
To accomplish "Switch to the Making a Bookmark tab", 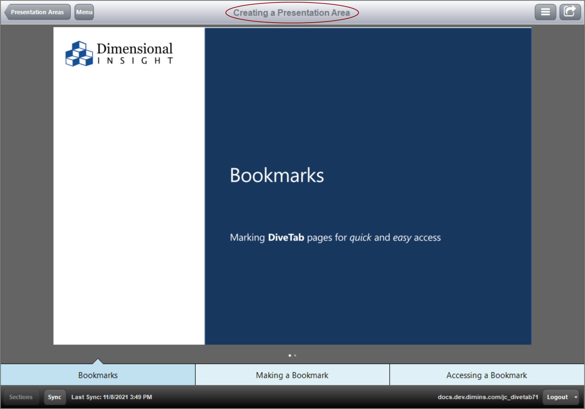I will [291, 375].
